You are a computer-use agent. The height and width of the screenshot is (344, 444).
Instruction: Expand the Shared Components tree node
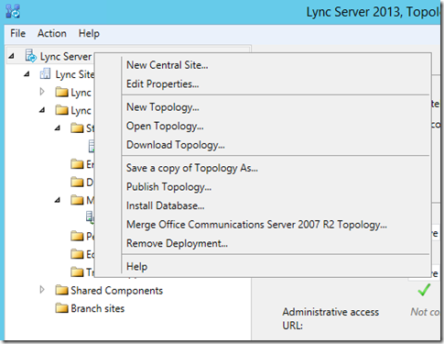42,290
